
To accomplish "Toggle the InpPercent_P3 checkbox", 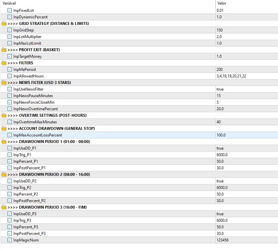I will 10,227.
